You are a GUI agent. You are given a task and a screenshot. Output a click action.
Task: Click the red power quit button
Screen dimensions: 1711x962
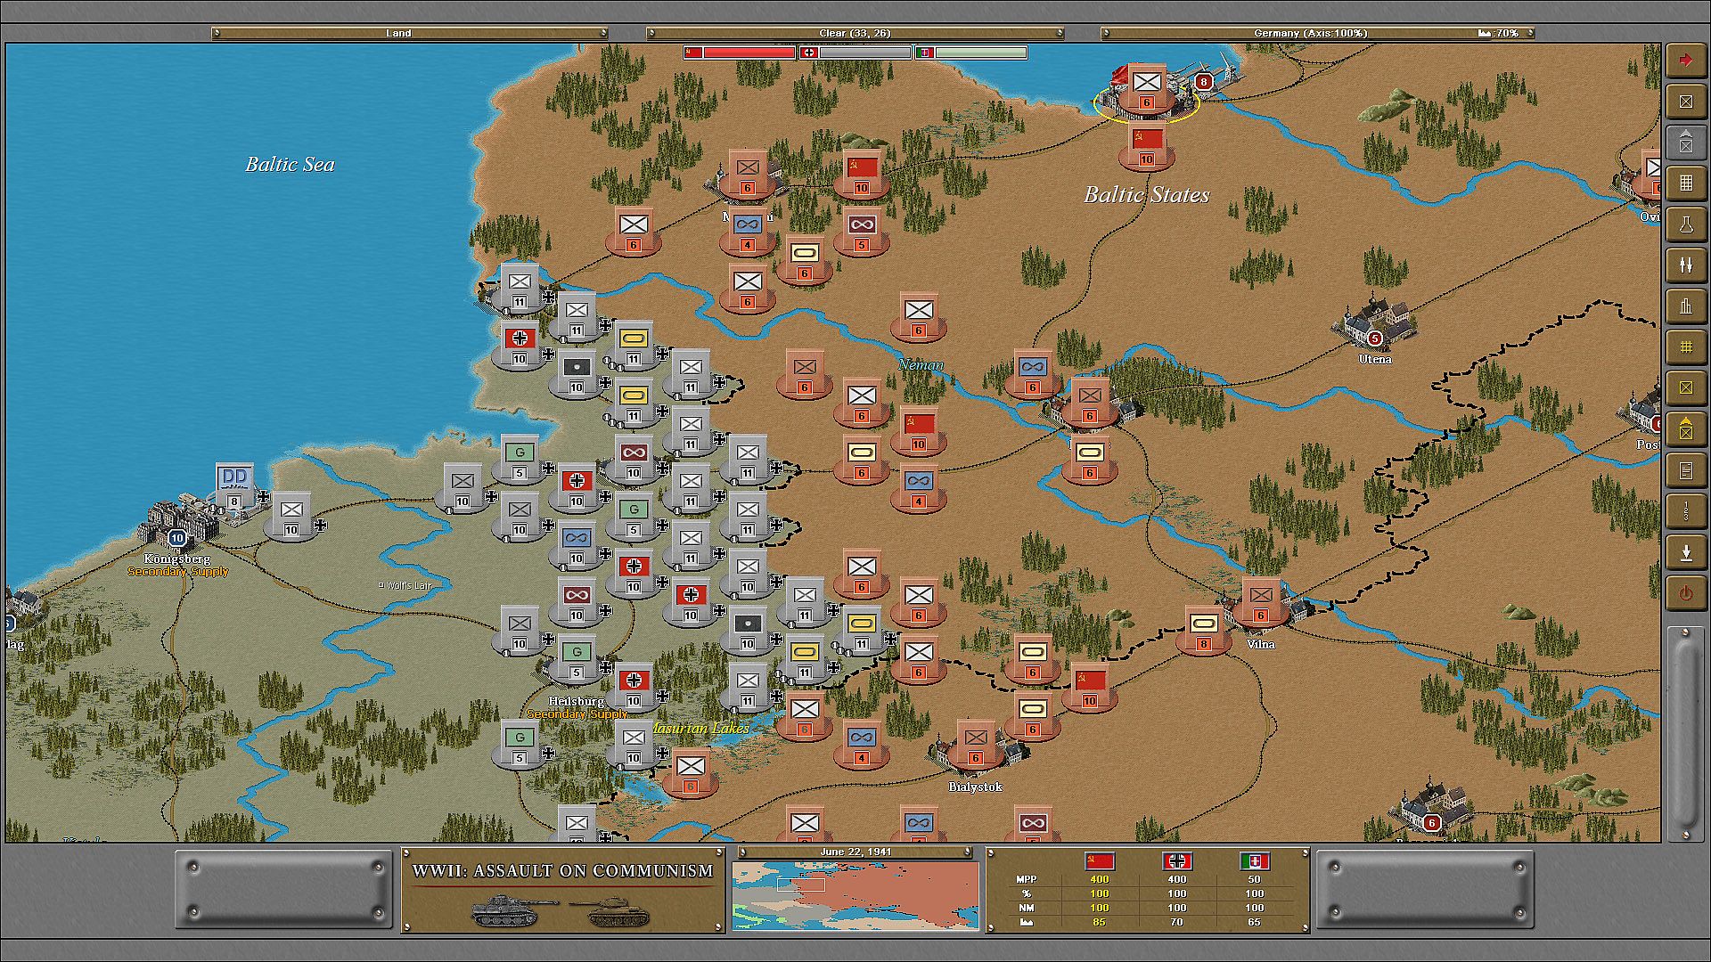tap(1685, 593)
